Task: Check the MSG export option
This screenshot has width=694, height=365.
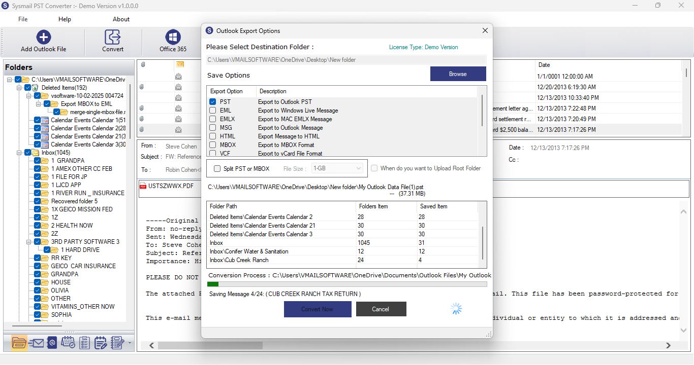Action: pyautogui.click(x=213, y=128)
